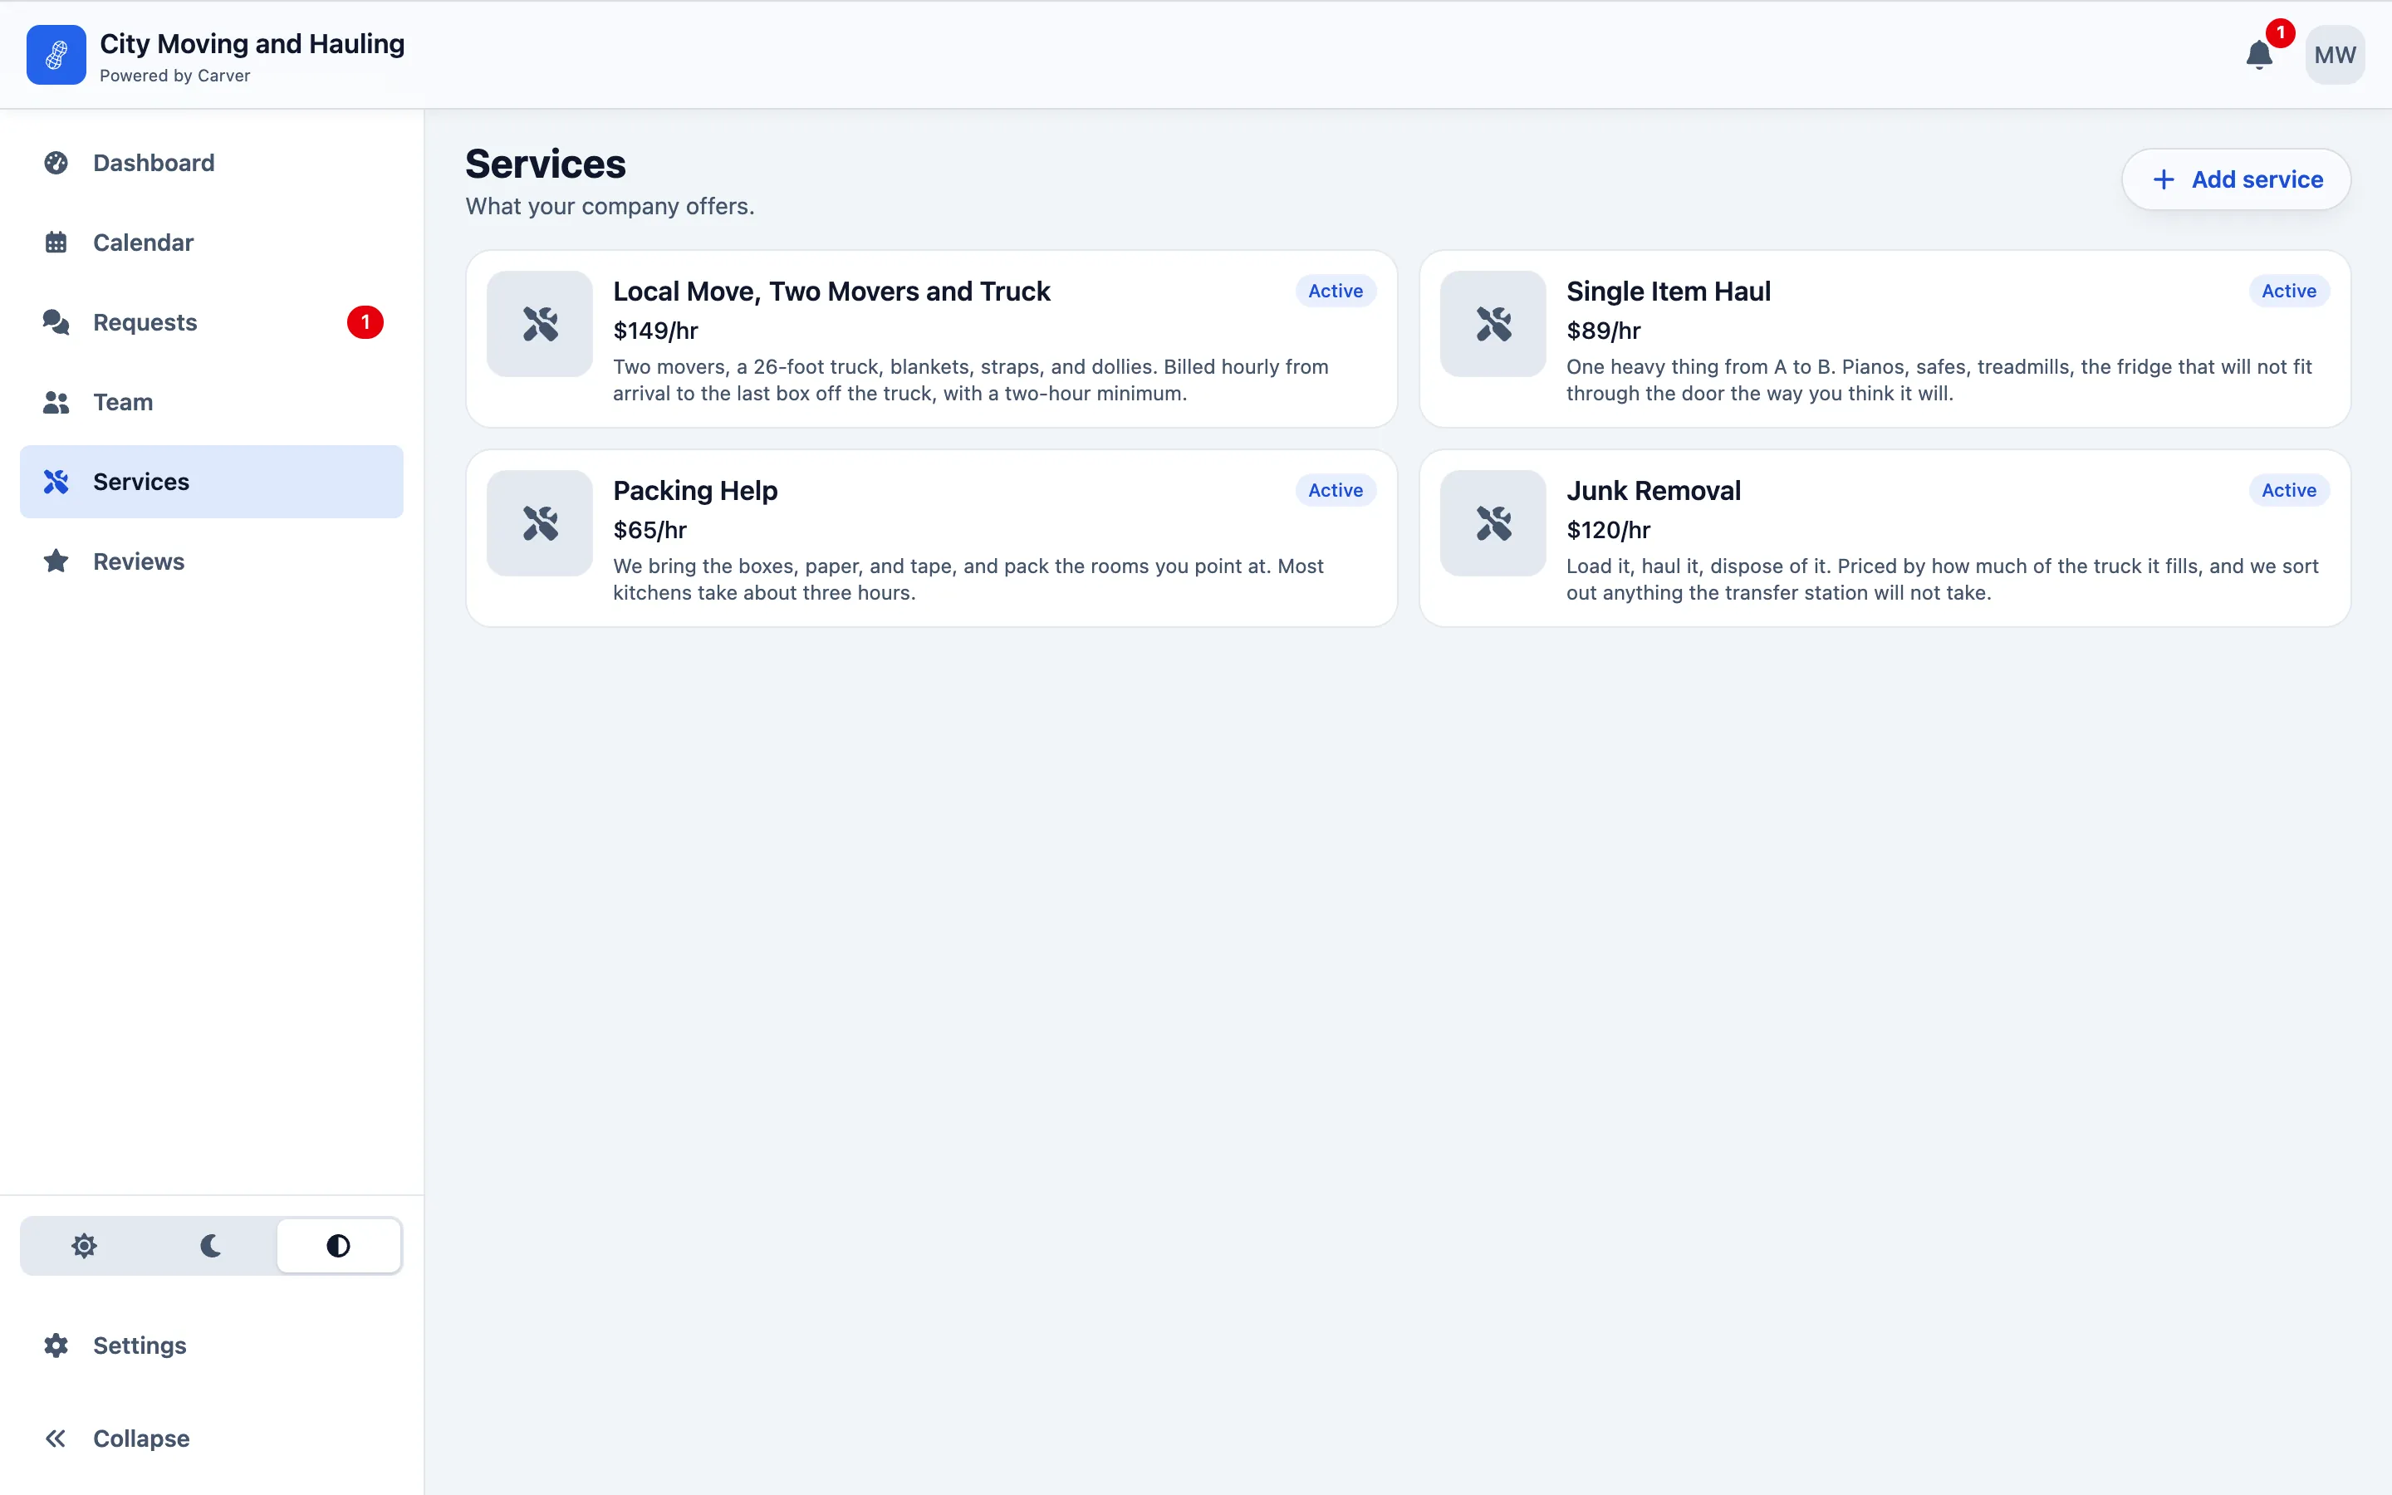
Task: Click the Junk Removal description starting 'Load it, haul it'
Action: click(x=1943, y=580)
